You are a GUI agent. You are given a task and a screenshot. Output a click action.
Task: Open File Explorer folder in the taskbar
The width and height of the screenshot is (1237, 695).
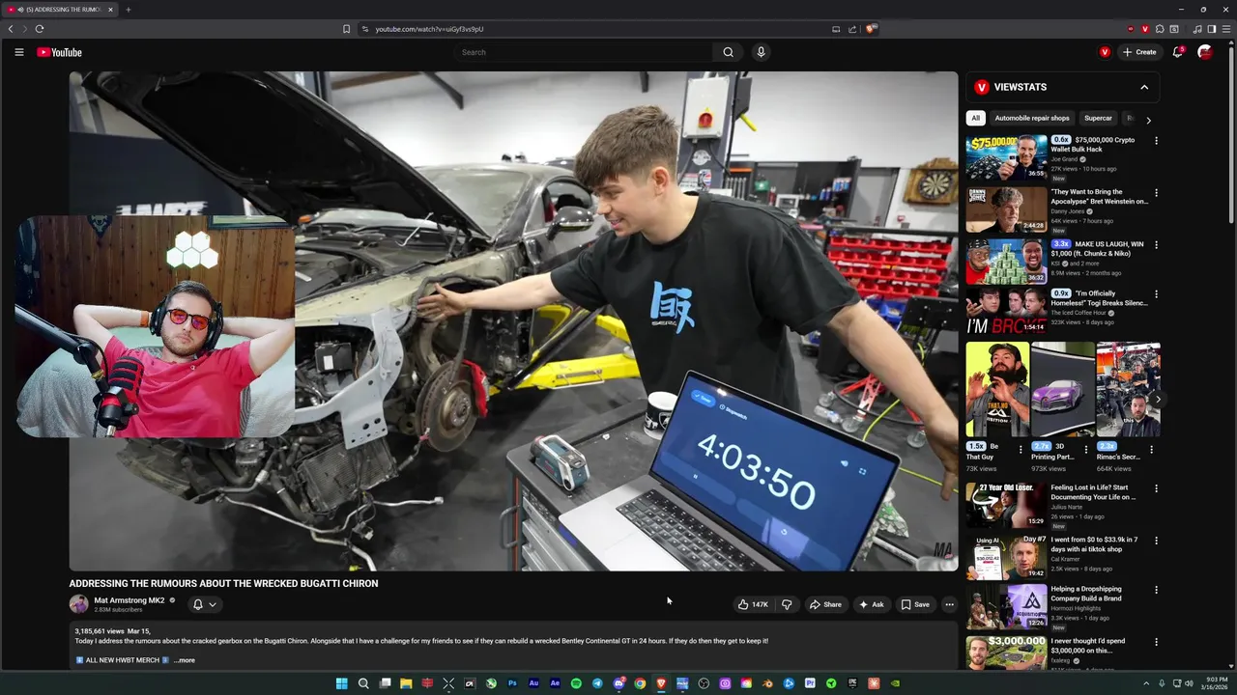click(406, 683)
